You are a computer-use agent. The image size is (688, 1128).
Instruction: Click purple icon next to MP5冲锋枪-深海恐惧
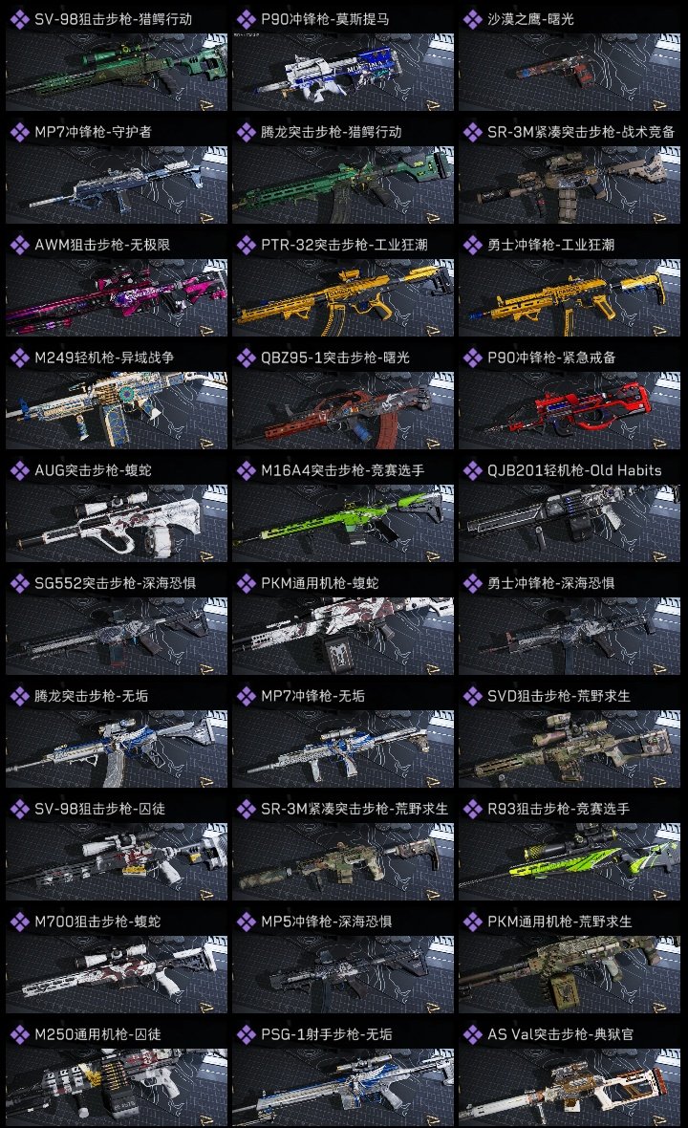point(246,922)
